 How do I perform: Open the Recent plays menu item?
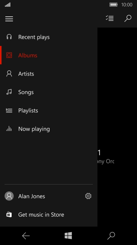coord(49,37)
